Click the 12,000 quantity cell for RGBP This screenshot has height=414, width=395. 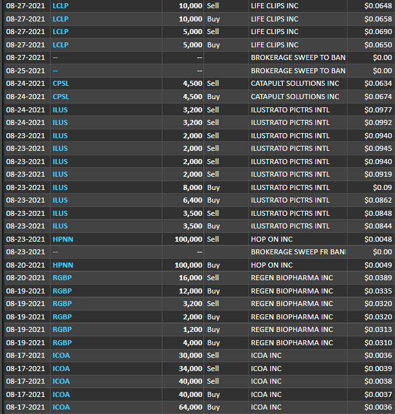coord(191,291)
